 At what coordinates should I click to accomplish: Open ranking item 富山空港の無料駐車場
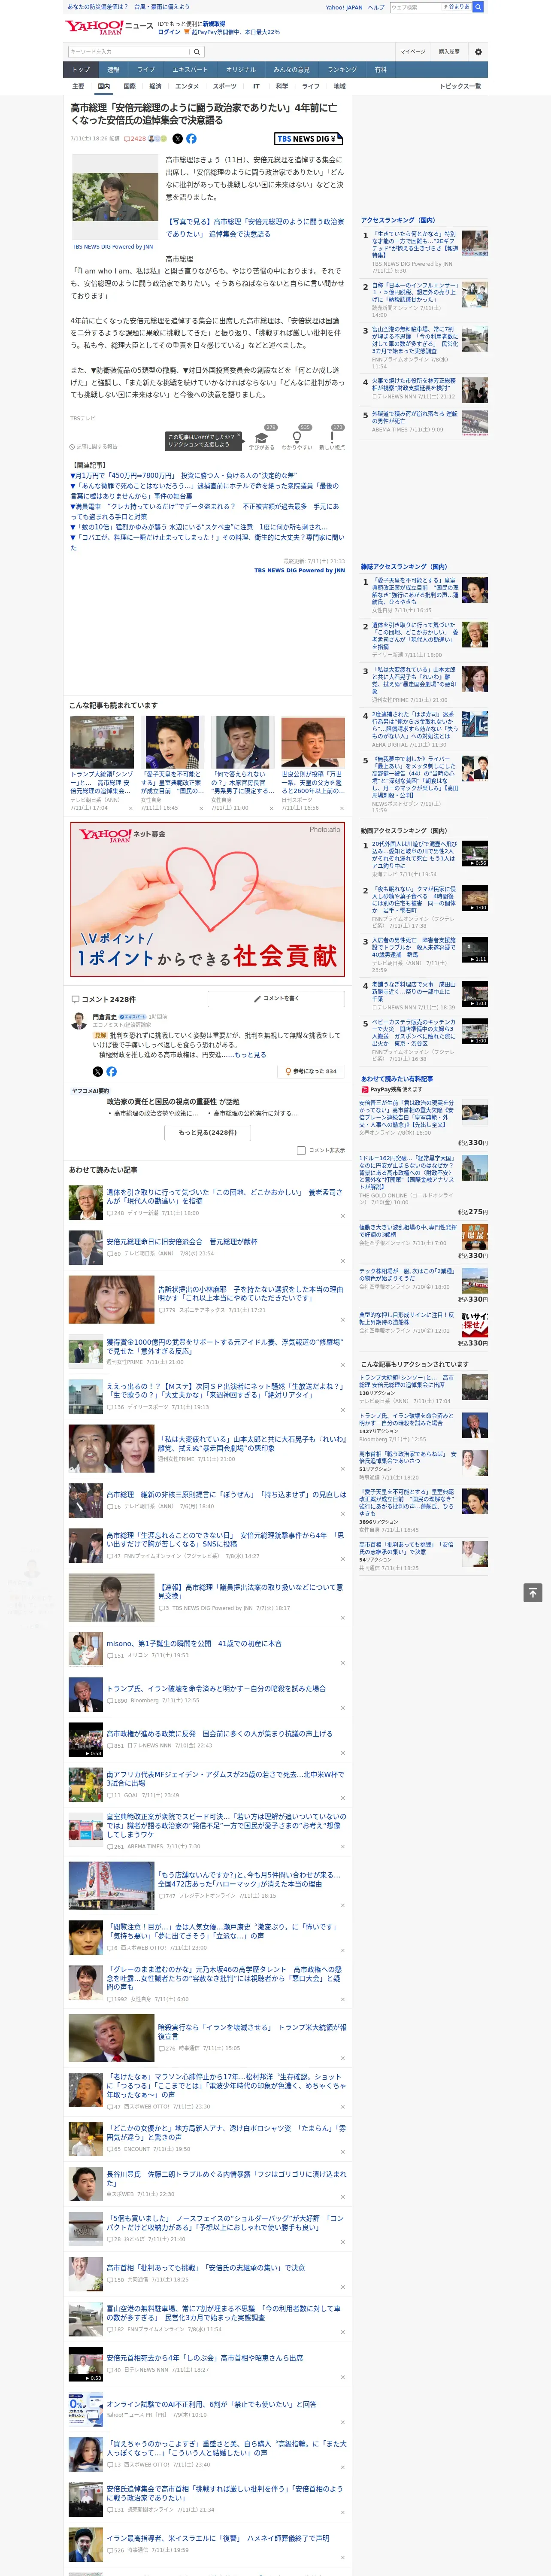[x=415, y=340]
